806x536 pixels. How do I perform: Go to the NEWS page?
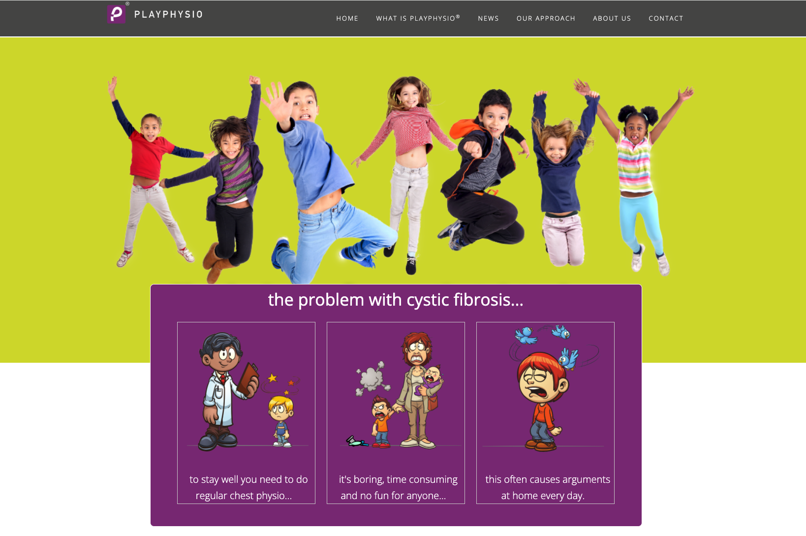pyautogui.click(x=488, y=18)
